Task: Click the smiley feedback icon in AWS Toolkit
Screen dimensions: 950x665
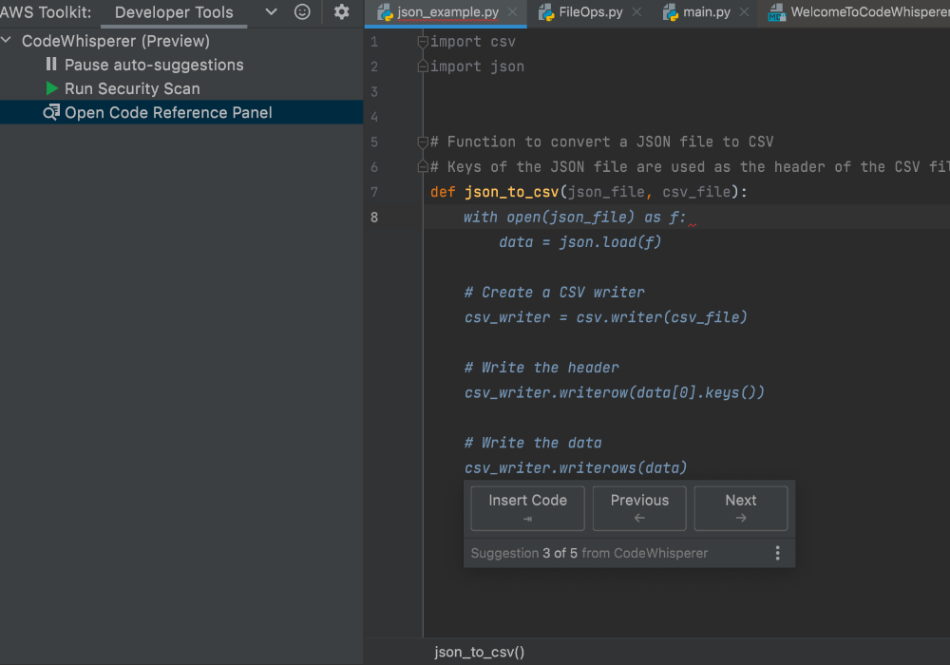Action: 302,12
